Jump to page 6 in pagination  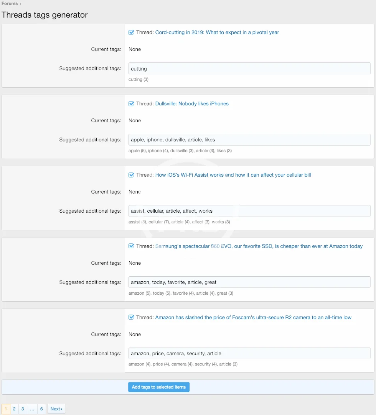[41, 409]
